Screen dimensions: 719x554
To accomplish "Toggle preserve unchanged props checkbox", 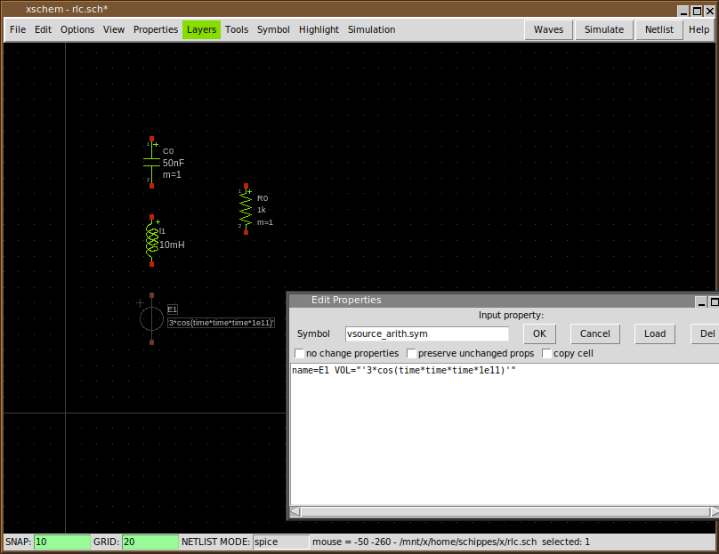I will point(411,354).
